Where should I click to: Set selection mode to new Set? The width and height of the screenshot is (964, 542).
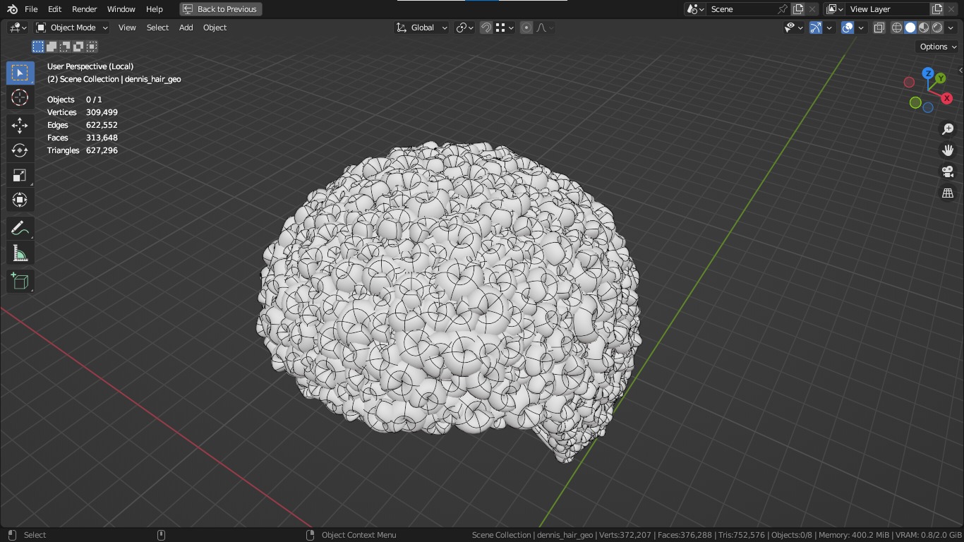[38, 47]
